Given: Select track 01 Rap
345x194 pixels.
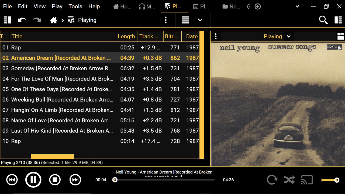Looking at the screenshot, I should pyautogui.click(x=100, y=47).
